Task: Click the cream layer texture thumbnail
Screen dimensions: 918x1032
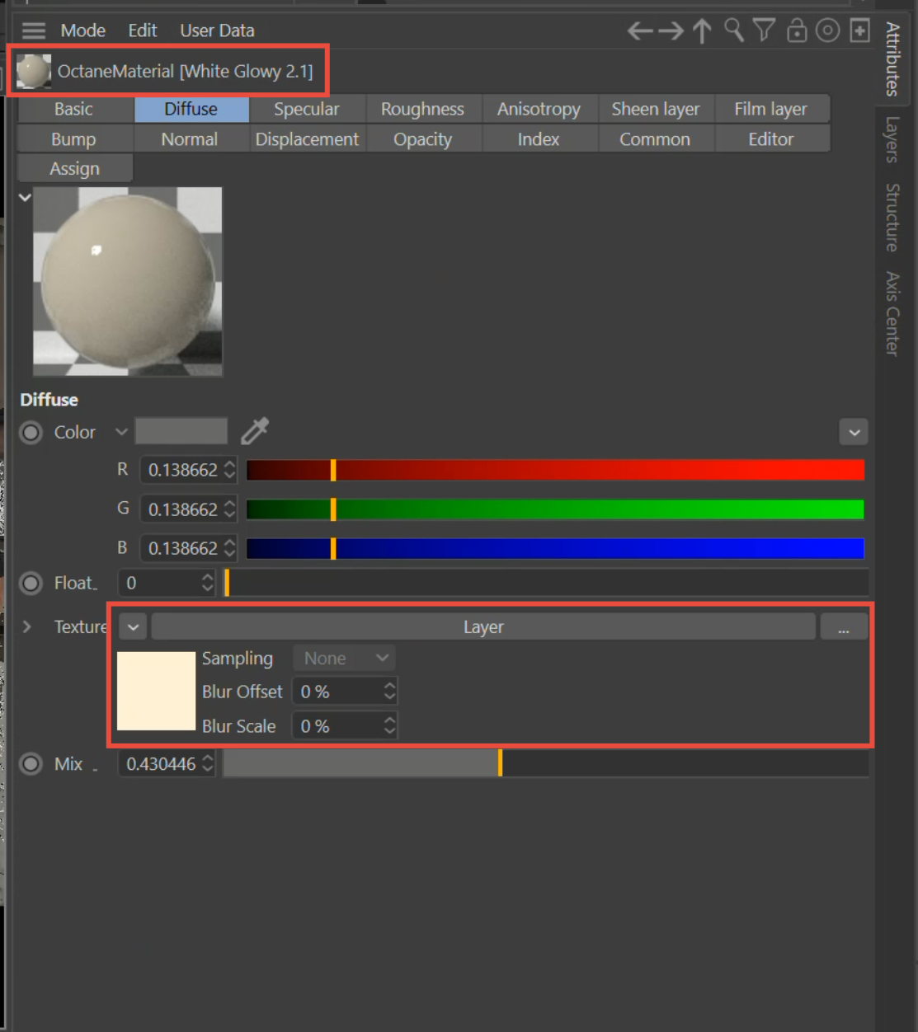Action: [x=156, y=691]
